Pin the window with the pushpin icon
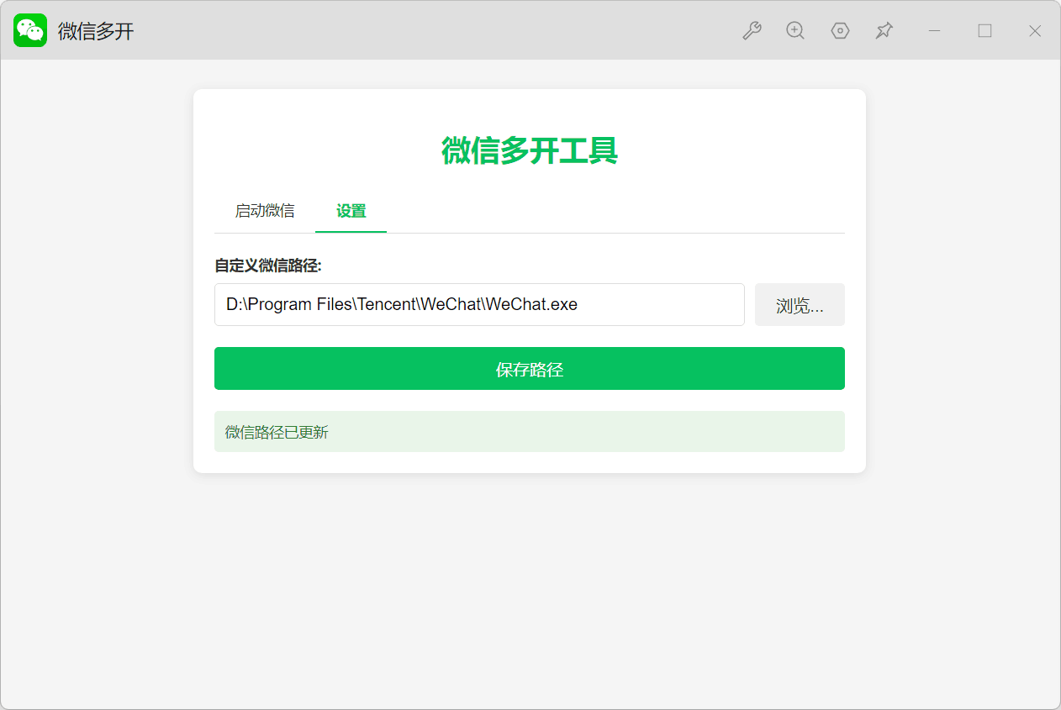 [884, 31]
